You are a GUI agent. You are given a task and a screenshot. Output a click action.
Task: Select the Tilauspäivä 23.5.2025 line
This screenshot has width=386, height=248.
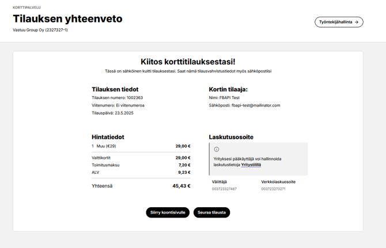[x=112, y=113]
